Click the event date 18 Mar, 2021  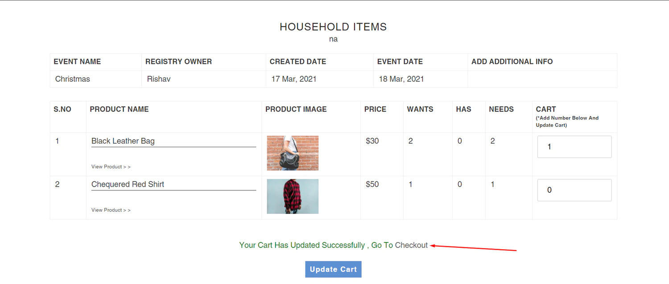pyautogui.click(x=401, y=79)
